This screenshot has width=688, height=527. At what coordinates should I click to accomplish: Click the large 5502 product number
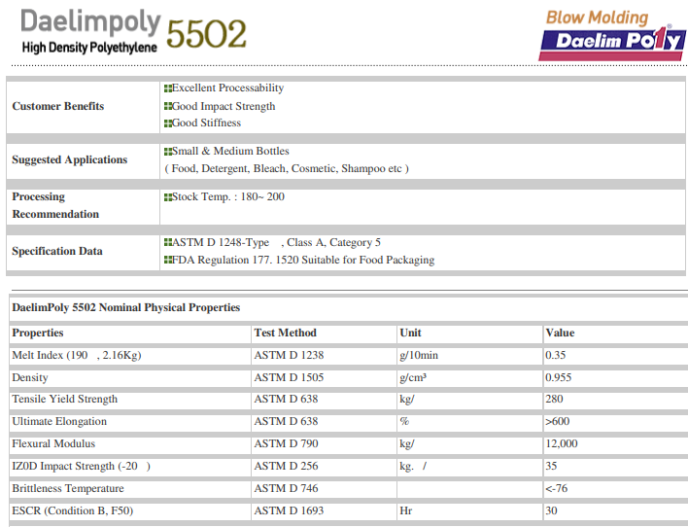tap(206, 33)
